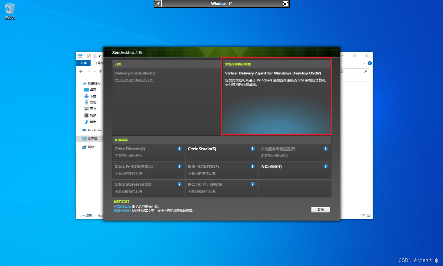This screenshot has width=443, height=266.
Task: Show info for Citrix Director(I)
Action: coord(180,149)
